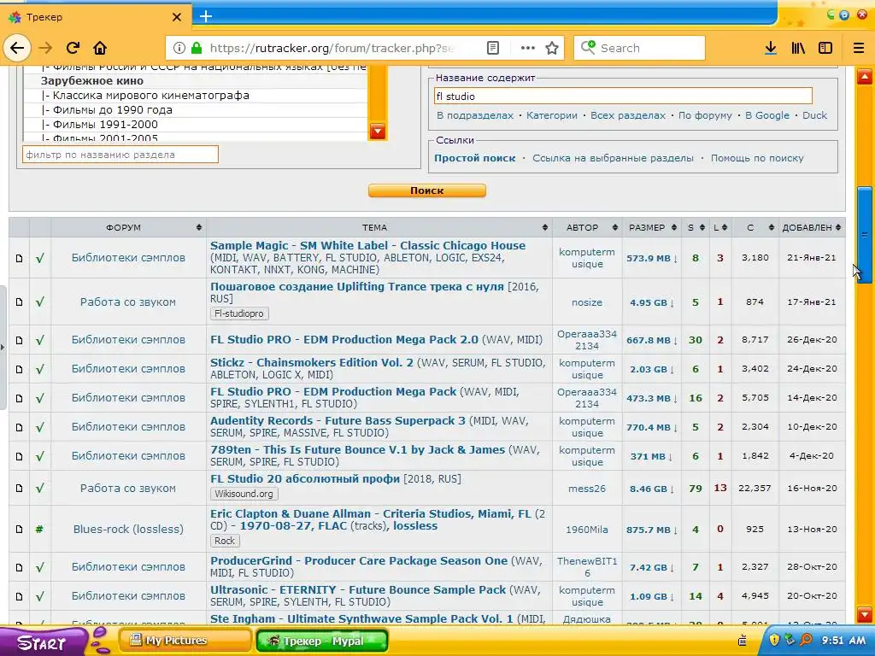
Task: Open FL Studio PRO Mega Pack 2.0 topic
Action: [344, 339]
